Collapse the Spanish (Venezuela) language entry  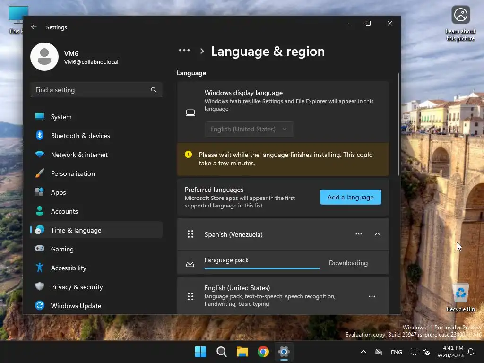click(x=378, y=234)
